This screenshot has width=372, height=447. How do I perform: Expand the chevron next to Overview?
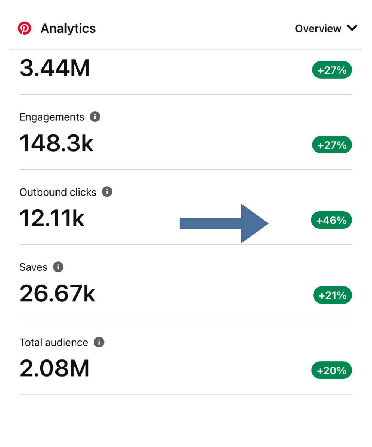pos(352,28)
